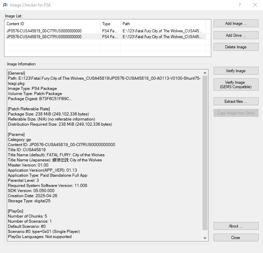Click the Add Image button
Screen dimensions: 263x253
pos(236,23)
